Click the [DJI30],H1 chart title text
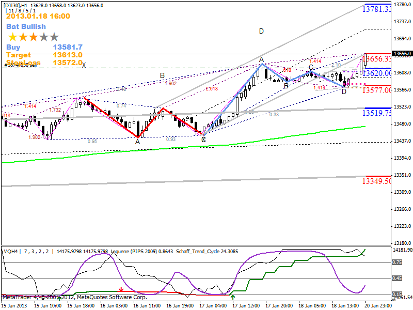The width and height of the screenshot is (413, 310). click(15, 5)
